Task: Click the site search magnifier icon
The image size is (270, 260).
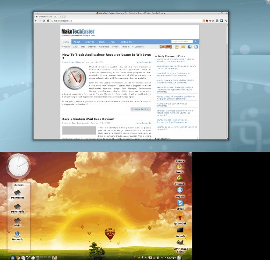Action: click(x=196, y=42)
